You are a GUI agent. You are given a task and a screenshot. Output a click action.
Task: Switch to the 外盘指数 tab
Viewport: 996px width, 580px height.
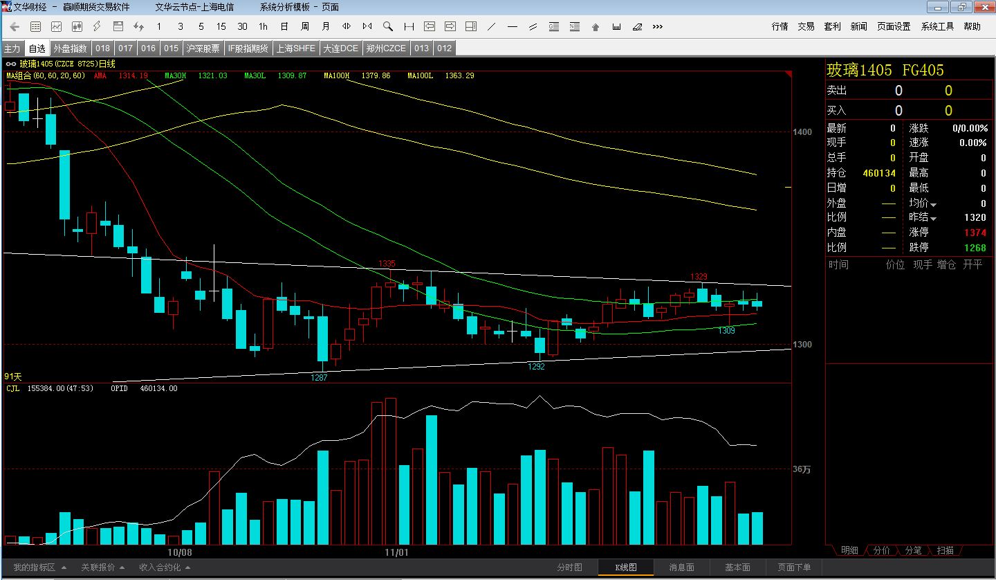(x=71, y=48)
